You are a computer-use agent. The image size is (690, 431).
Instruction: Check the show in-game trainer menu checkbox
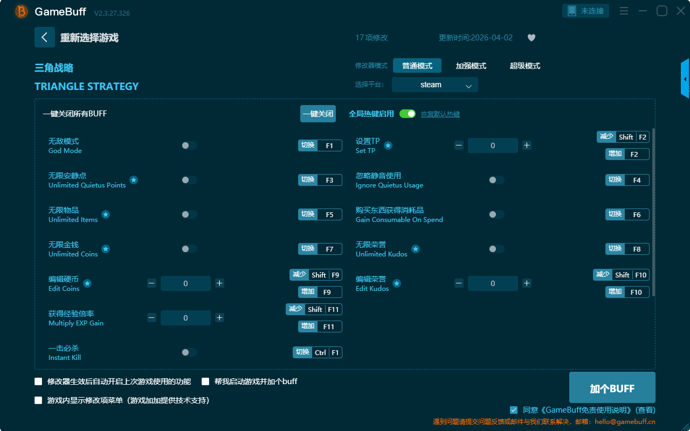[38, 400]
